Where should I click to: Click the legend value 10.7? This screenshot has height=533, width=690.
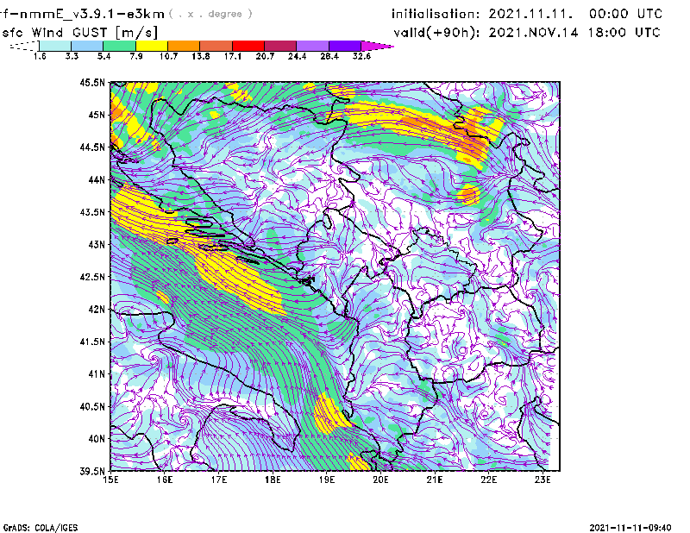click(x=168, y=56)
